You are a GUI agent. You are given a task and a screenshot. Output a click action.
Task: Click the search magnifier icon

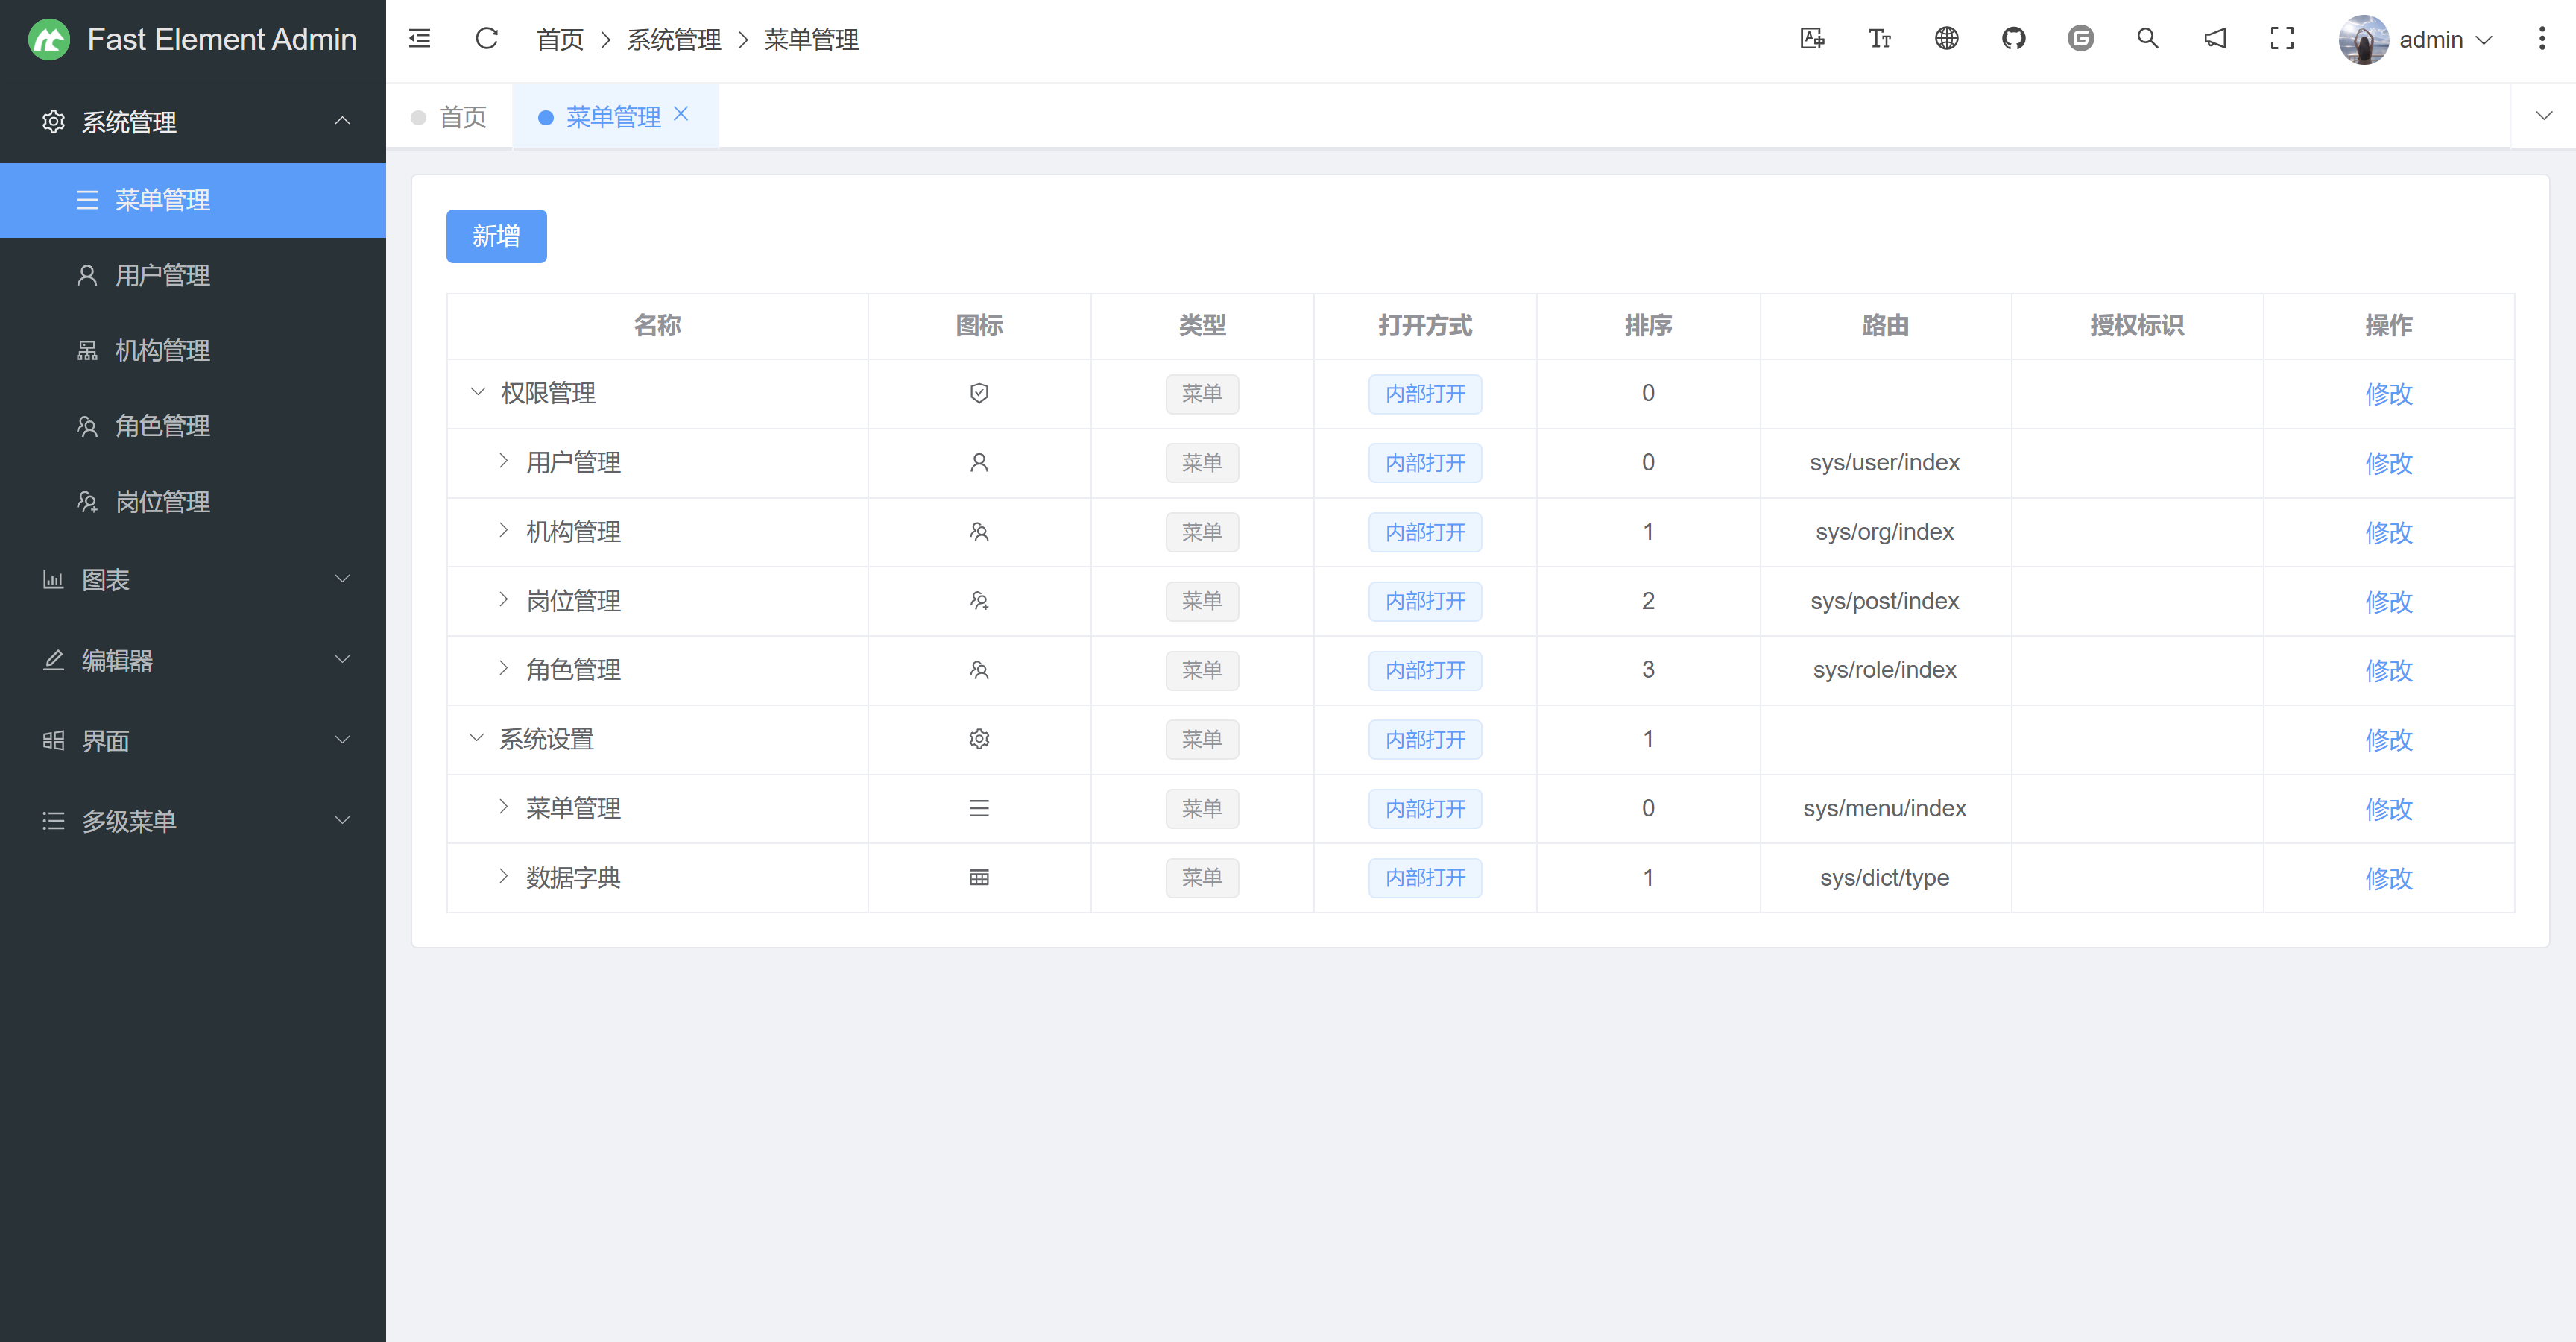tap(2147, 39)
